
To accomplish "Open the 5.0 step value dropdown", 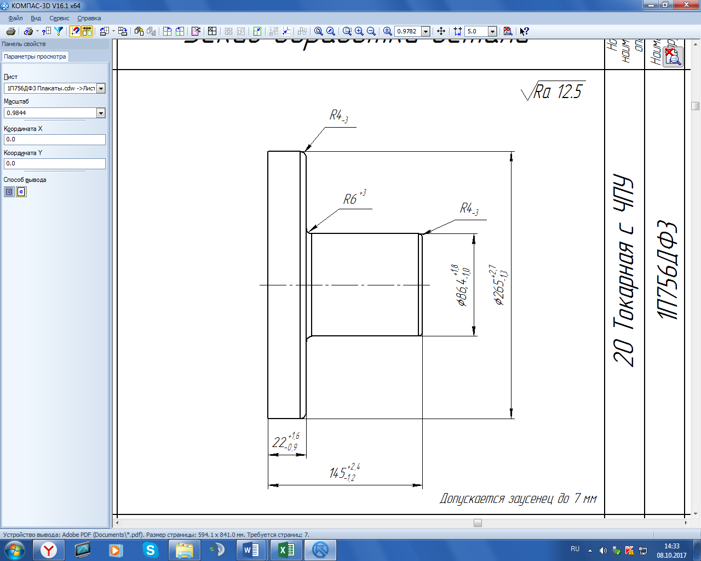I will point(492,32).
